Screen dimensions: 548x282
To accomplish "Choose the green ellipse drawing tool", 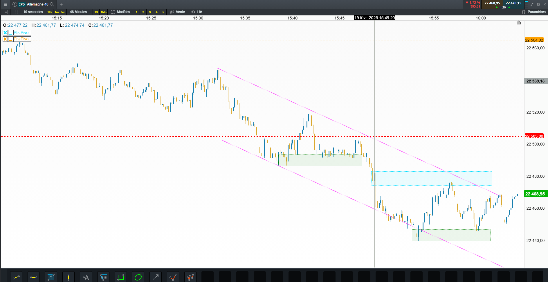I will (138, 277).
